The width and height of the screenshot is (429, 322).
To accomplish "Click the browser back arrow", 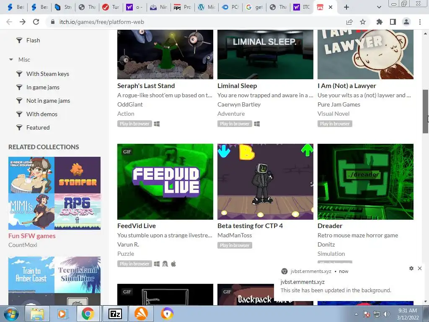I will (x=9, y=22).
